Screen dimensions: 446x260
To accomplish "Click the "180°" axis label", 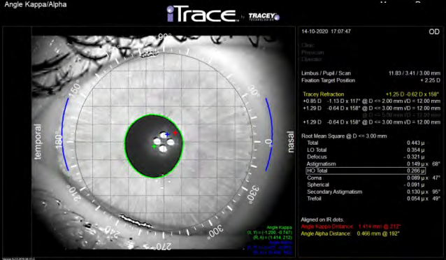I will pos(59,140).
